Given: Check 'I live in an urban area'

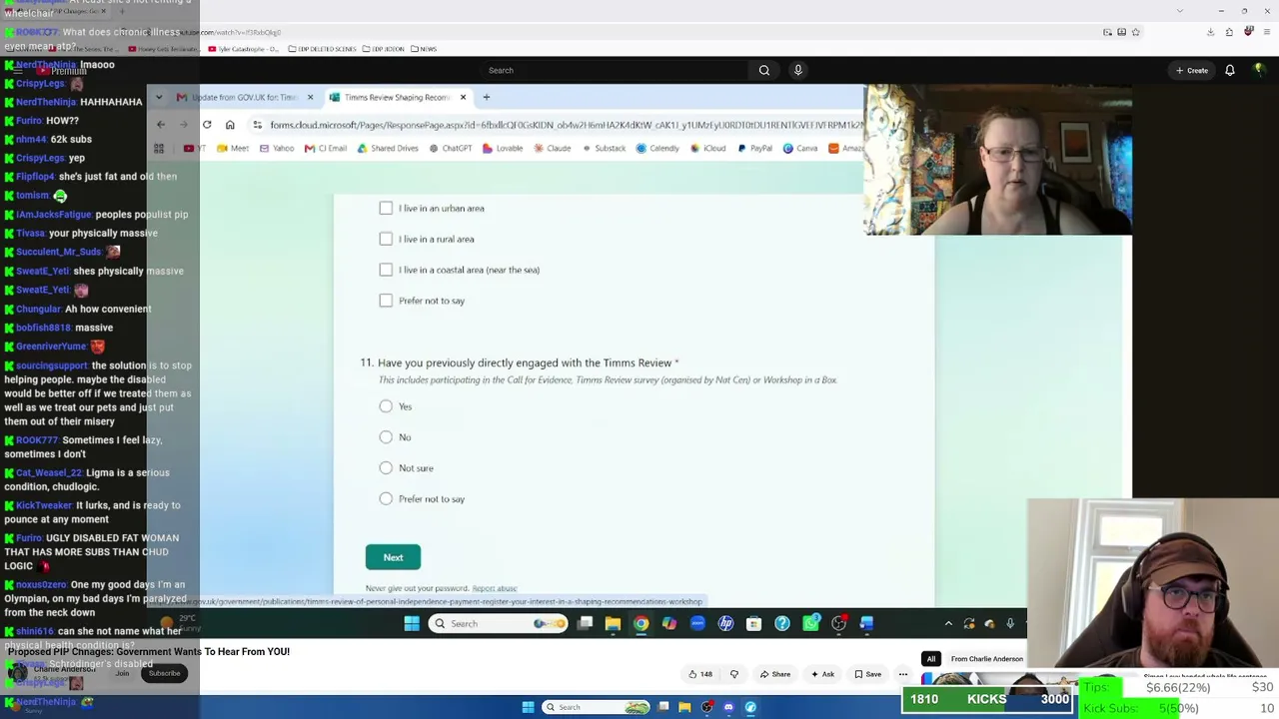Looking at the screenshot, I should point(386,208).
